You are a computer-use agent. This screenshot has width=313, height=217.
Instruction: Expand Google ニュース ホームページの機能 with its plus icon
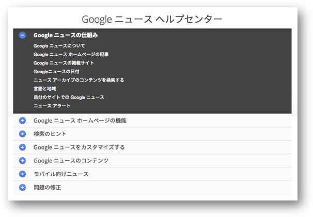[x=22, y=121]
